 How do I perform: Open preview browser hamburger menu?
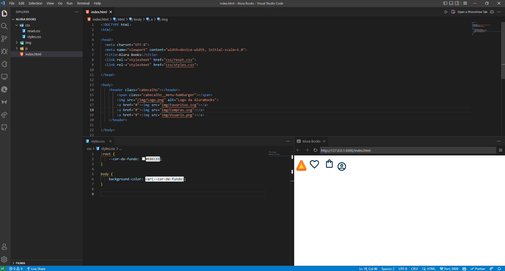[501, 150]
